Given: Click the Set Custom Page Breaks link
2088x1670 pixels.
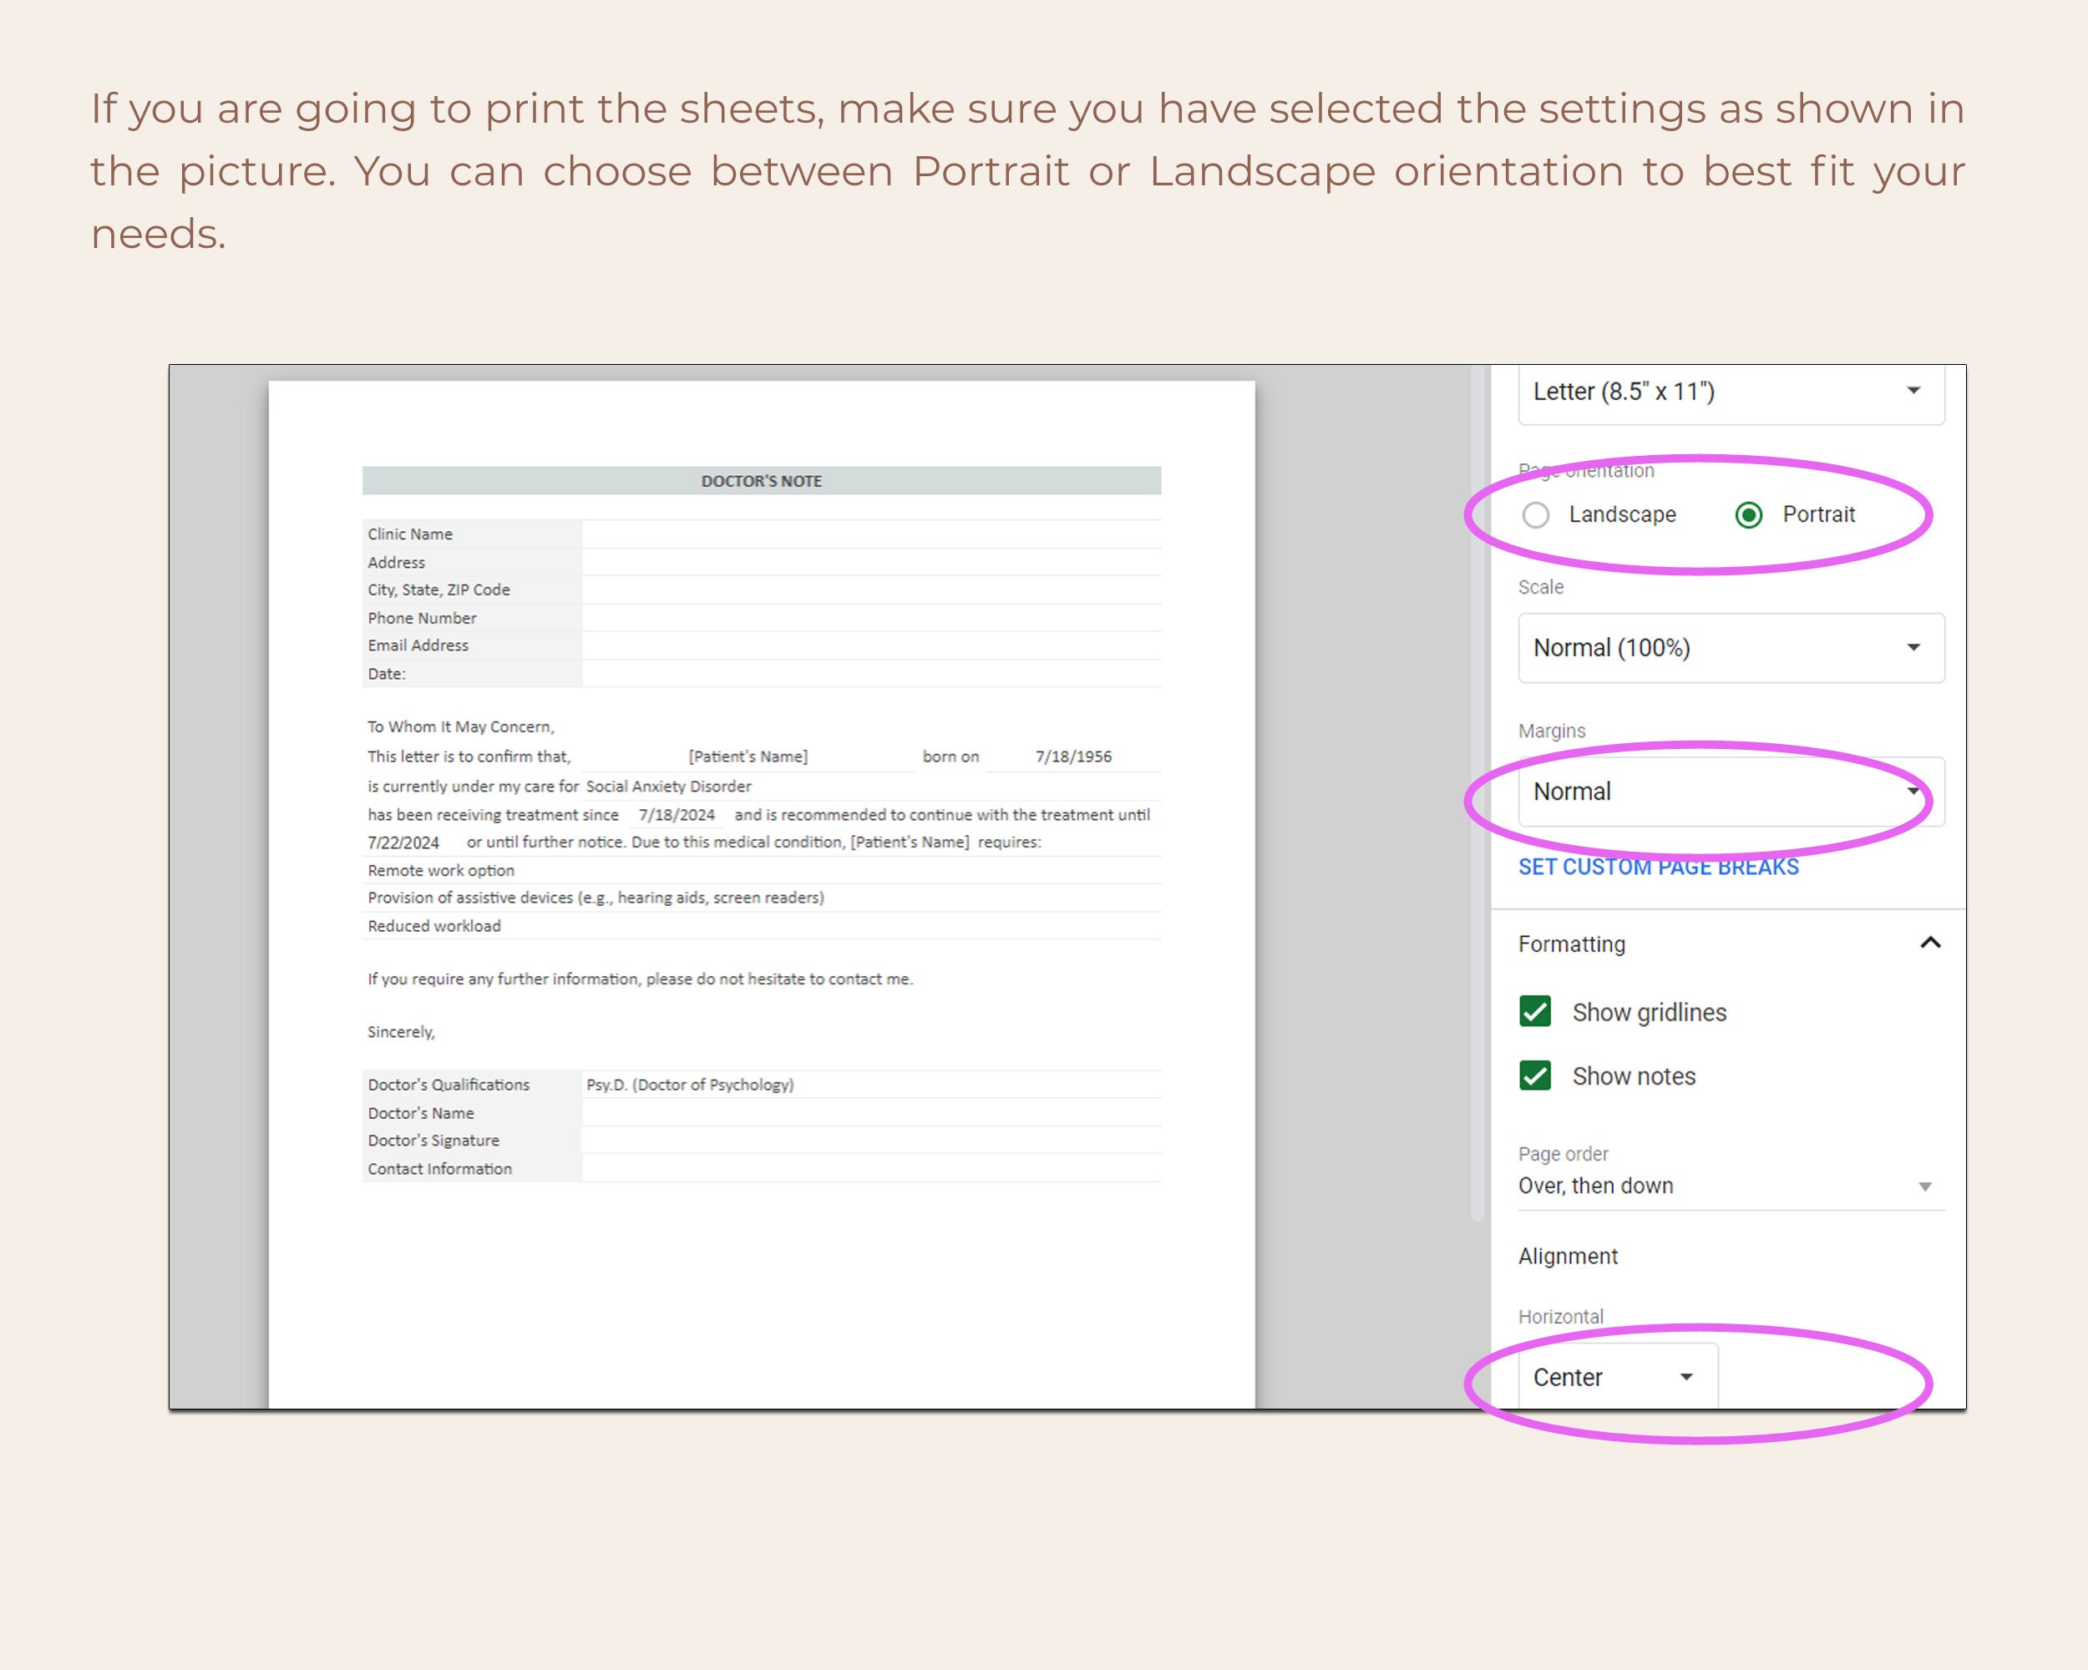Looking at the screenshot, I should coord(1658,868).
